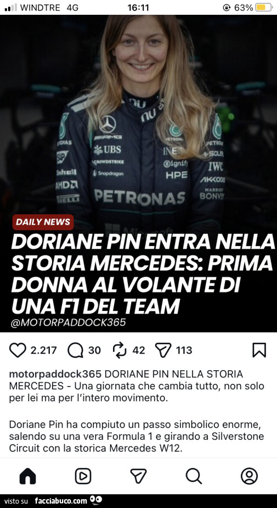The height and width of the screenshot is (508, 277).
Task: Tap the facciabuco.com watermark link
Action: coord(61,501)
